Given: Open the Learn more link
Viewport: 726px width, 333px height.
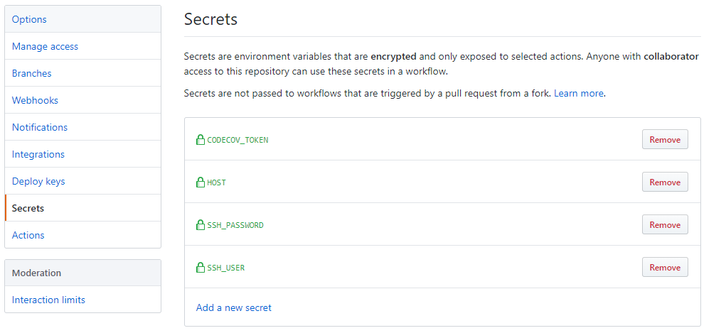Looking at the screenshot, I should pos(579,93).
